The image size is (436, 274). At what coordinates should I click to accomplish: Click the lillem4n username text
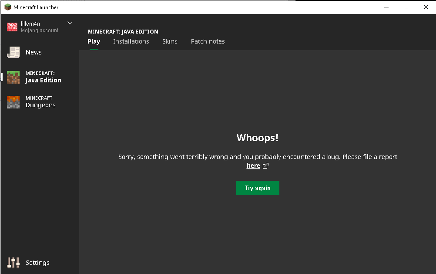point(30,24)
